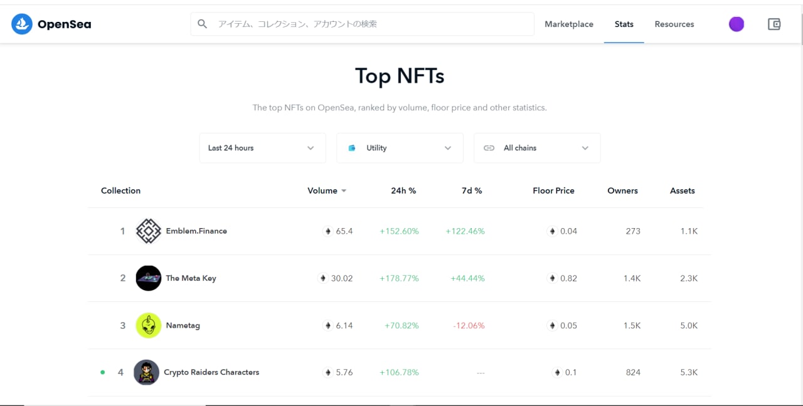803x406 pixels.
Task: Click the Utility category icon
Action: point(352,148)
